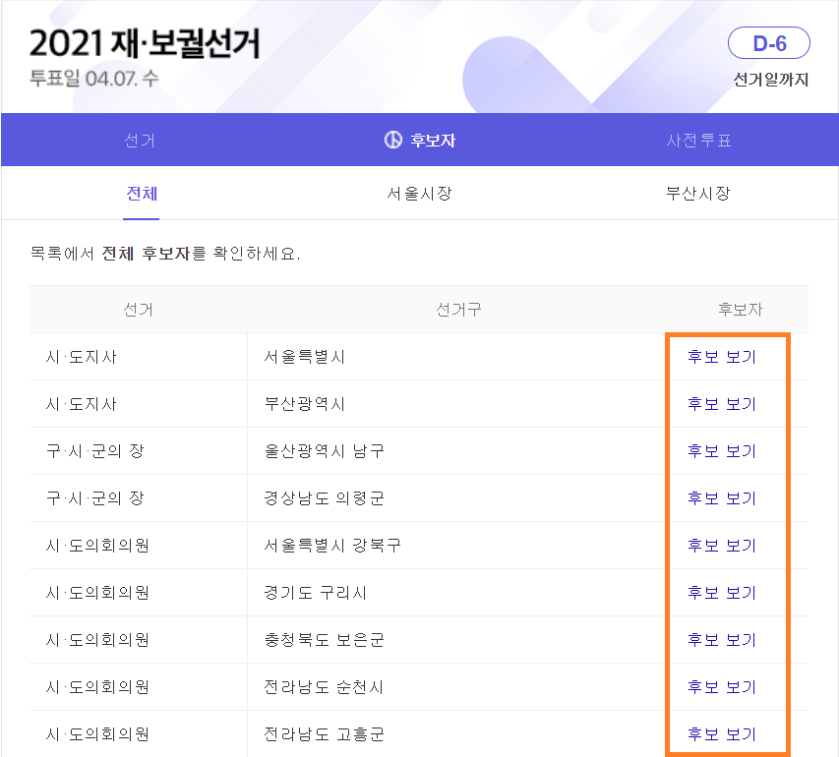Click the 선거일까지 label
The width and height of the screenshot is (839, 757).
pos(770,80)
